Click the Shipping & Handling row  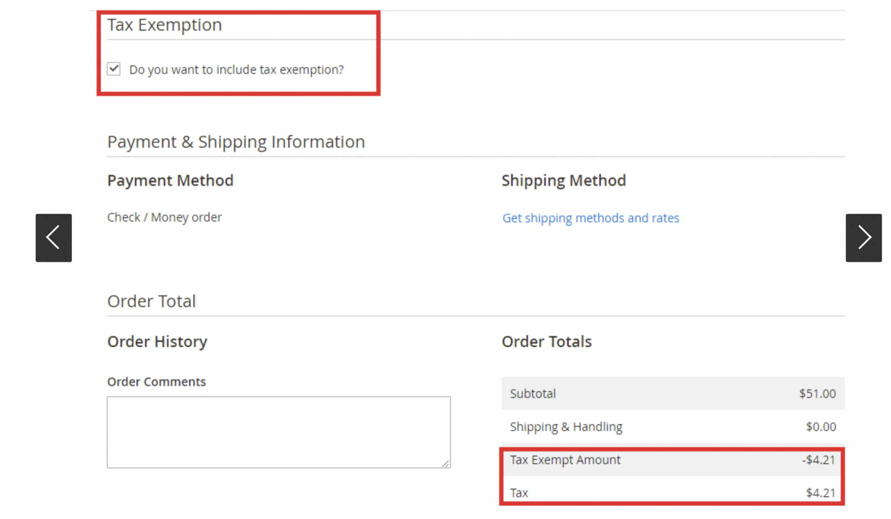672,427
